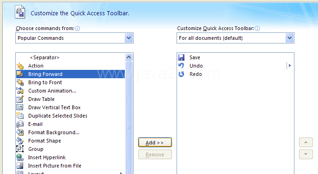Click the Action command star icon

click(20, 66)
